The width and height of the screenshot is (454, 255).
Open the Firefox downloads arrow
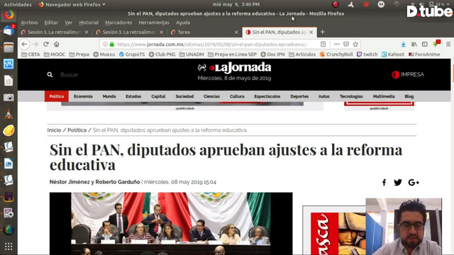pyautogui.click(x=403, y=44)
